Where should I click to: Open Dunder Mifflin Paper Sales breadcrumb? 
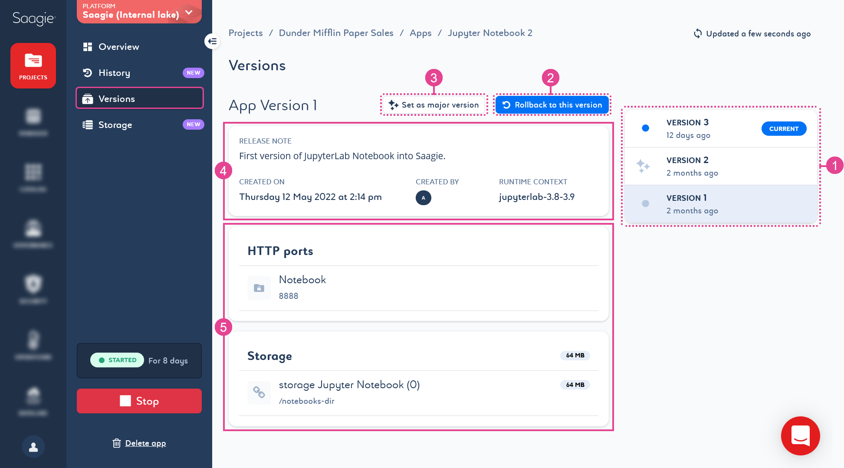click(x=336, y=33)
